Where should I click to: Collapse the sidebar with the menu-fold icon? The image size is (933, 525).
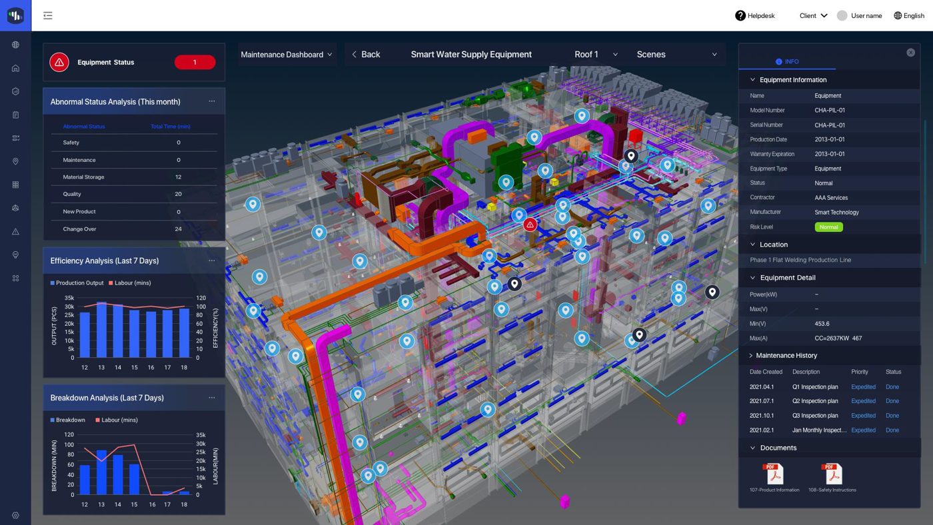pyautogui.click(x=48, y=15)
